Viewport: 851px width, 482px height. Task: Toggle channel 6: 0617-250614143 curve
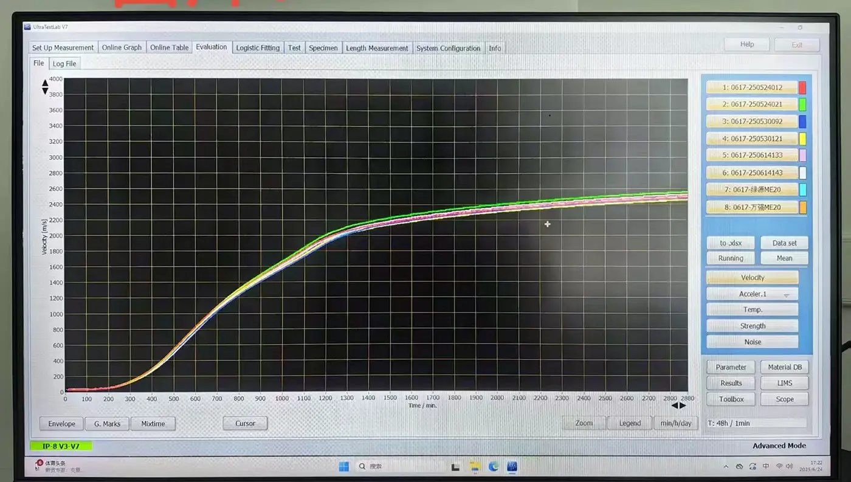[x=751, y=173]
